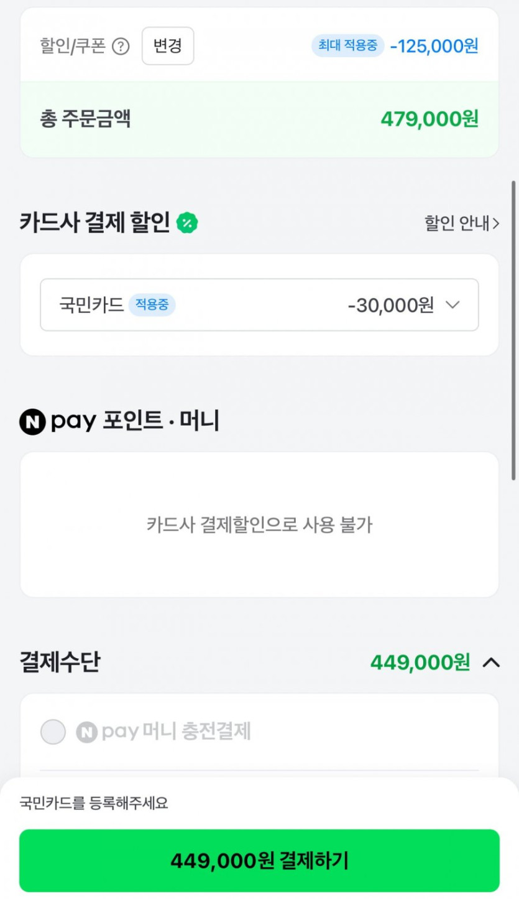The height and width of the screenshot is (899, 519).
Task: Click the green percent badge icon
Action: (x=186, y=223)
